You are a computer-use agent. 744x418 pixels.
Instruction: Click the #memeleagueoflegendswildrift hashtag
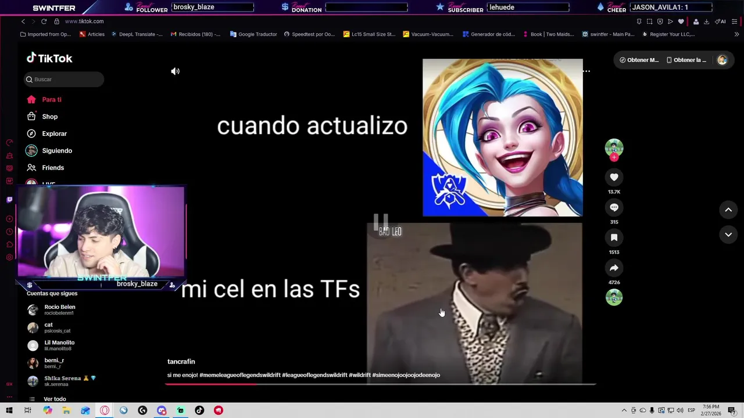click(239, 375)
